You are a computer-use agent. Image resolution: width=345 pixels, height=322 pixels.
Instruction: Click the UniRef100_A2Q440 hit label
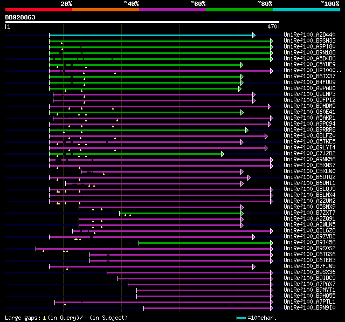click(309, 35)
